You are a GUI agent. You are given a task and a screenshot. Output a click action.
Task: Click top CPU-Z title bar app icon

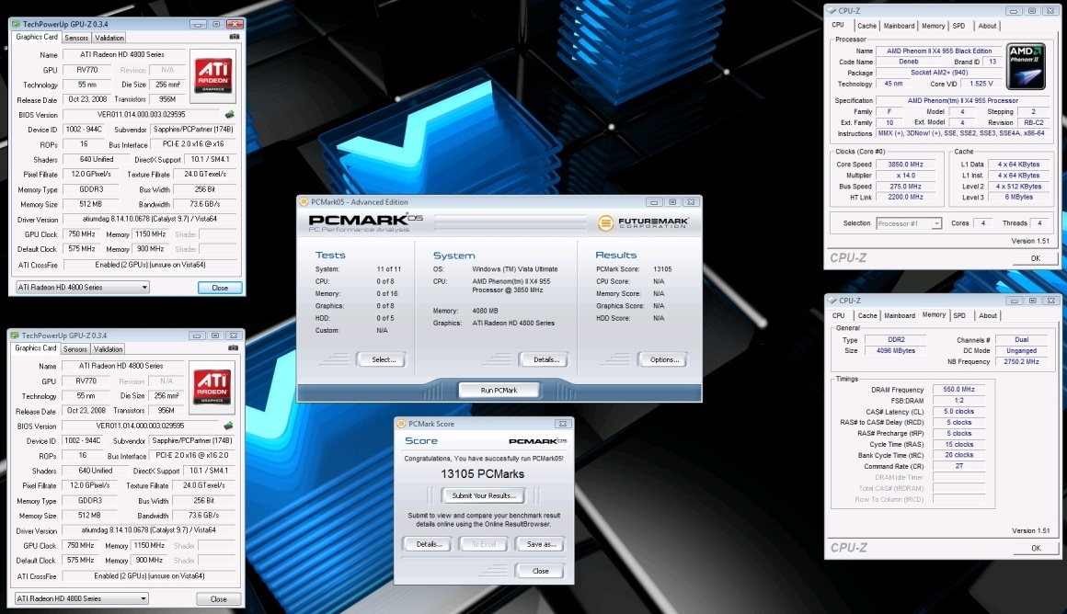[x=832, y=11]
